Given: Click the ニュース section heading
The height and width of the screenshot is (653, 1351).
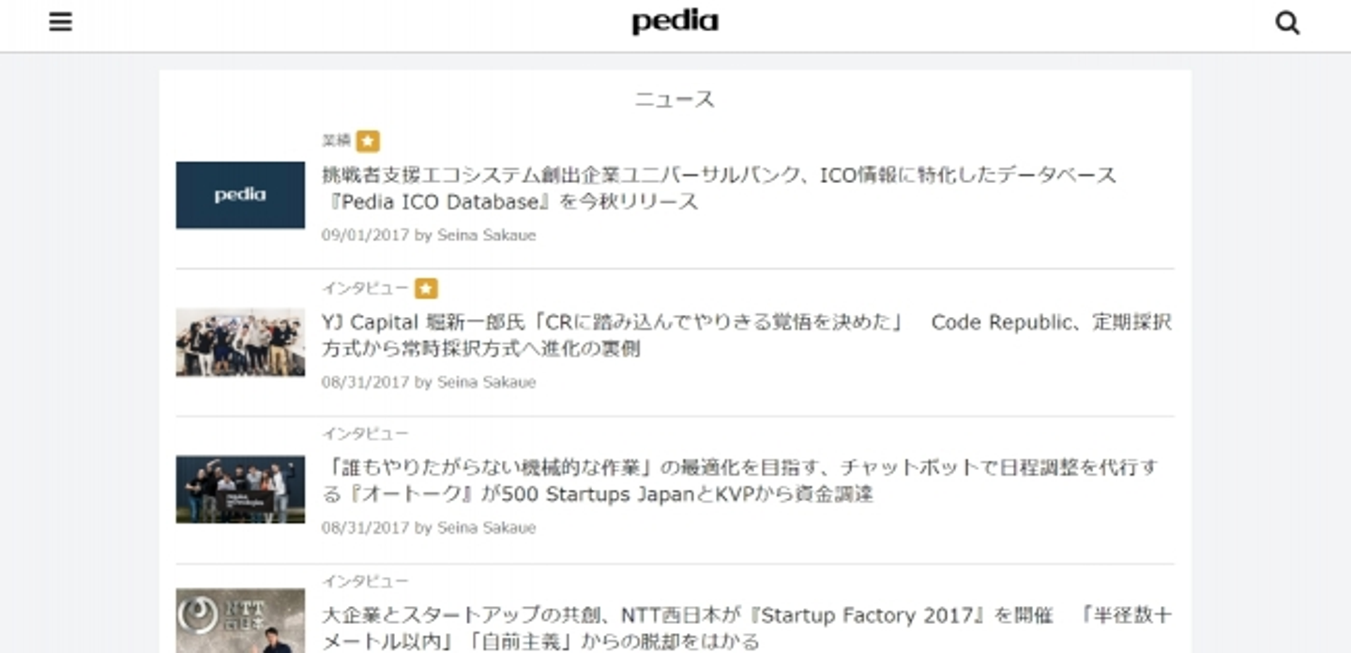Looking at the screenshot, I should (x=675, y=99).
